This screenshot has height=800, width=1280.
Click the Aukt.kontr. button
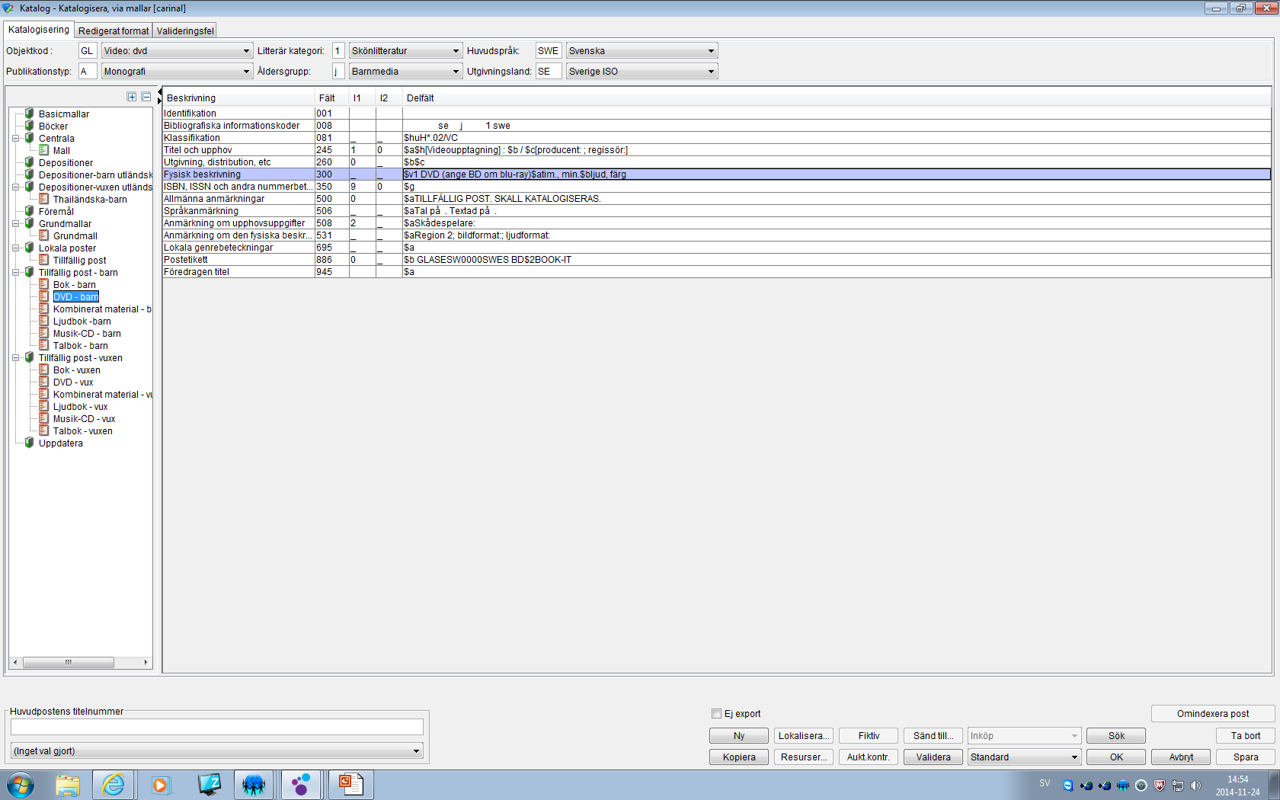(x=869, y=757)
